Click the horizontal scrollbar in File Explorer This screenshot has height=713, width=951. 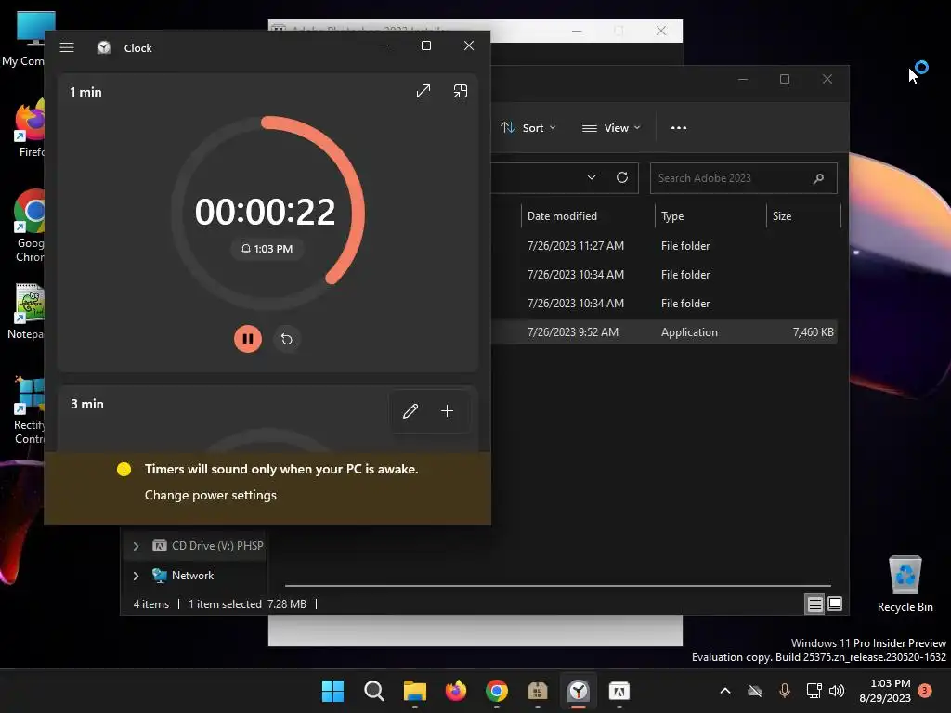pyautogui.click(x=558, y=586)
